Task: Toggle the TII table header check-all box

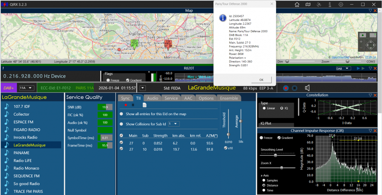Action: point(121,135)
